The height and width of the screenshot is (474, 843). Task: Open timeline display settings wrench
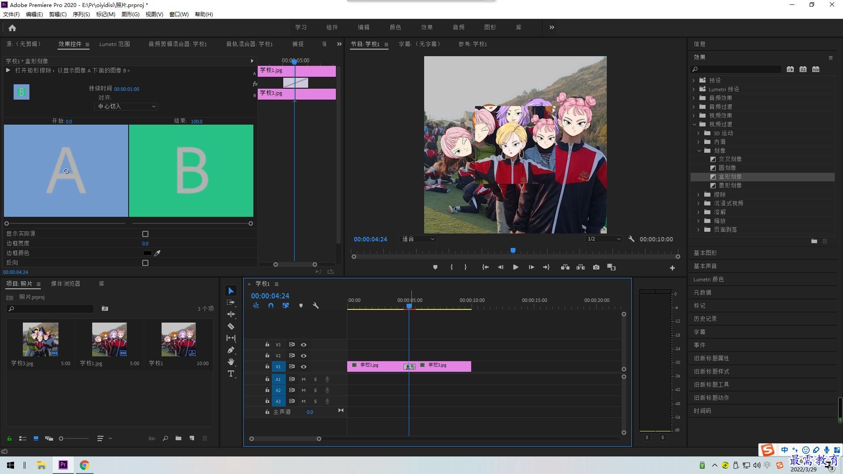pyautogui.click(x=316, y=305)
